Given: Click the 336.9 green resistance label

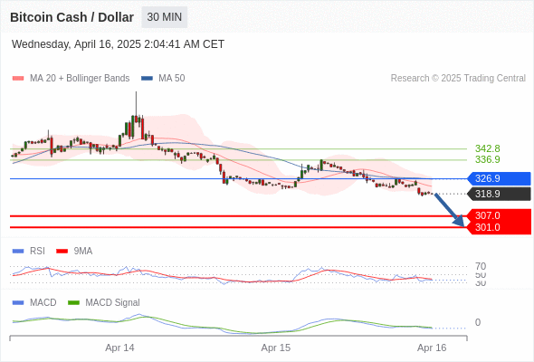Looking at the screenshot, I should pyautogui.click(x=487, y=159).
